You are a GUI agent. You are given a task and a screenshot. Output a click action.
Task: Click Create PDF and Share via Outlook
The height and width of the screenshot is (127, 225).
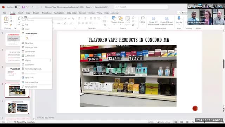166,21
